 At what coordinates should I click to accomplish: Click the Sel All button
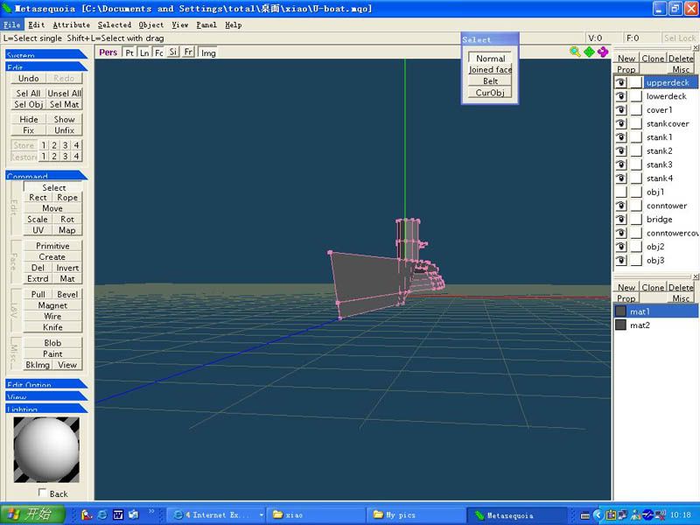pyautogui.click(x=29, y=94)
